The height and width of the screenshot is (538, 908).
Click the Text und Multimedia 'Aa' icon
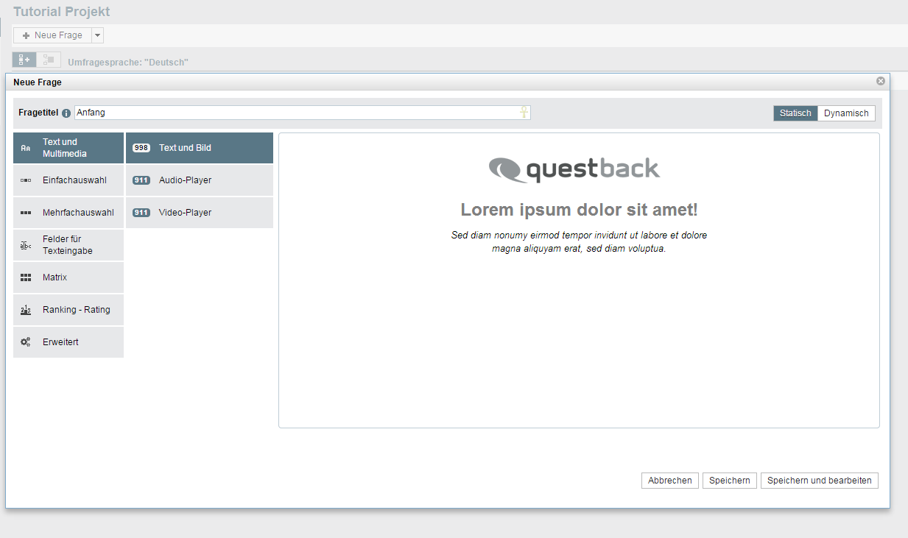coord(26,148)
